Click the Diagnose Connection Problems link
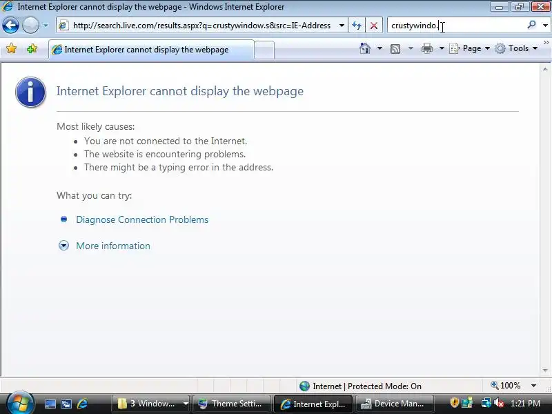552x414 pixels. tap(142, 219)
